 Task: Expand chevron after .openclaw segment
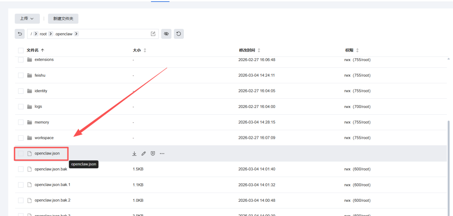(76, 34)
